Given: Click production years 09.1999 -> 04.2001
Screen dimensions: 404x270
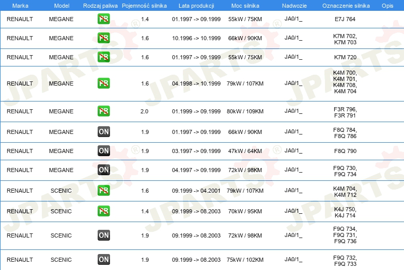Looking at the screenshot, I should 196,191.
